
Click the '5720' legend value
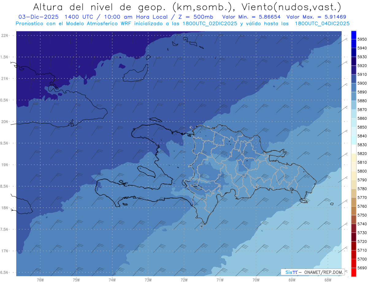pos(362,242)
